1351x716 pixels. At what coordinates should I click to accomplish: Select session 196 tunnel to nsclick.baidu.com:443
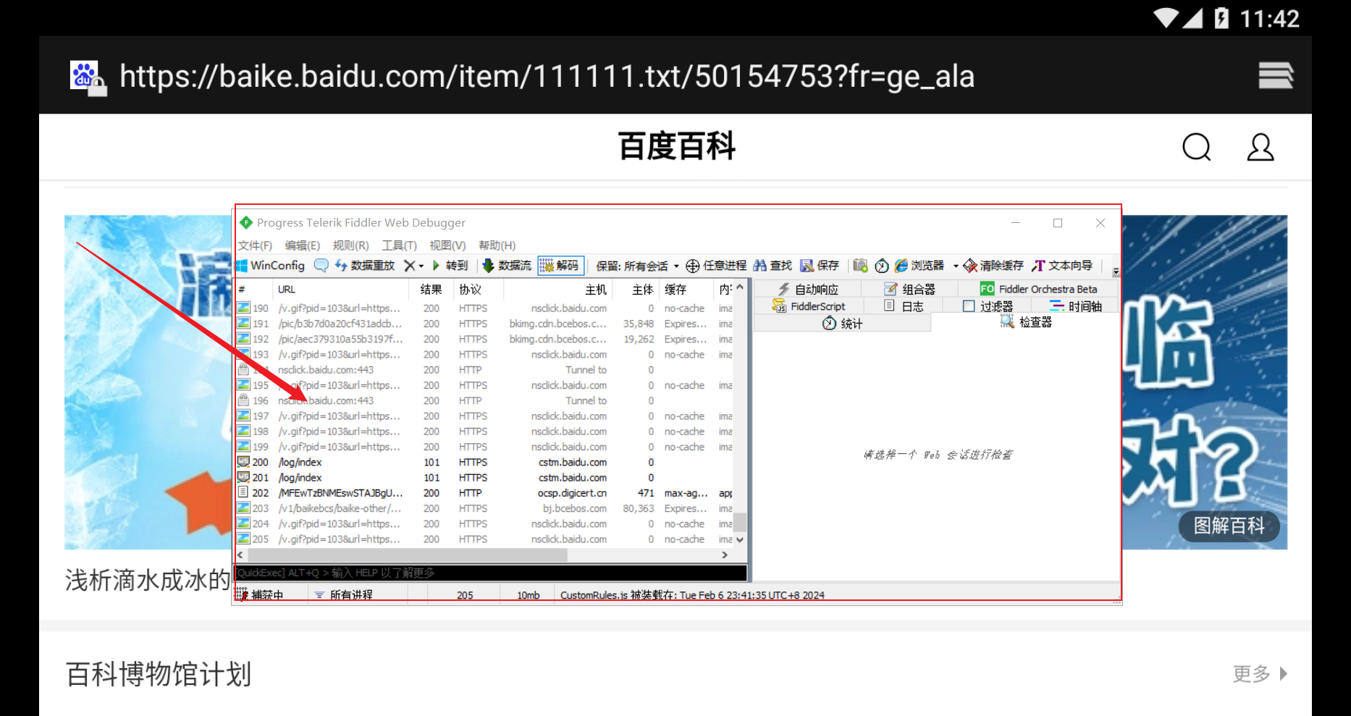coord(485,400)
